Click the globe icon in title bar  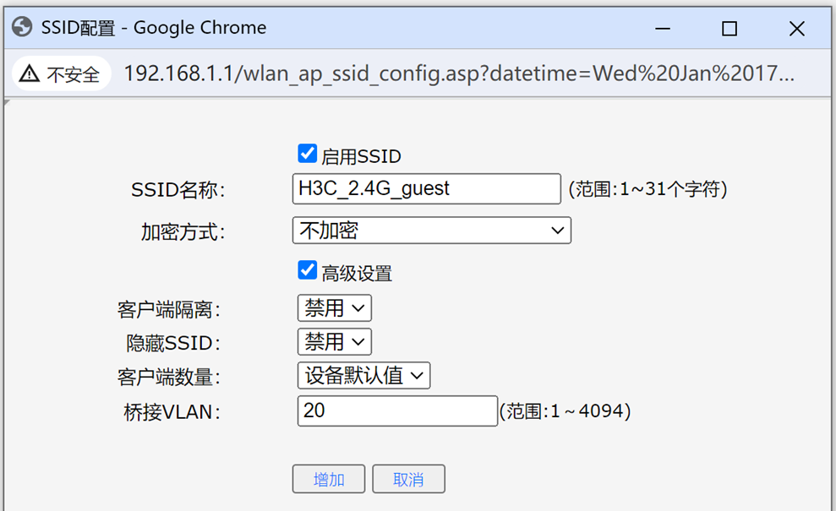[x=22, y=27]
